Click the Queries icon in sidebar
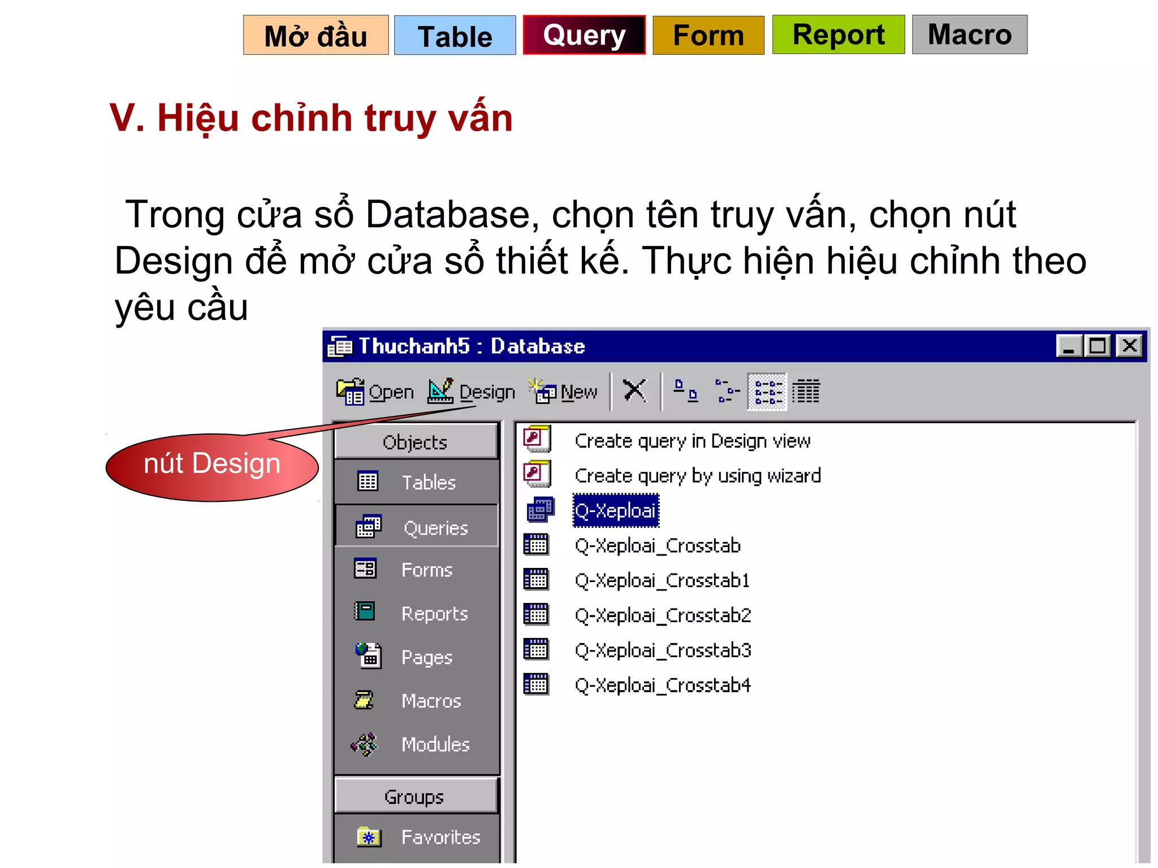The image size is (1158, 868). tap(368, 527)
